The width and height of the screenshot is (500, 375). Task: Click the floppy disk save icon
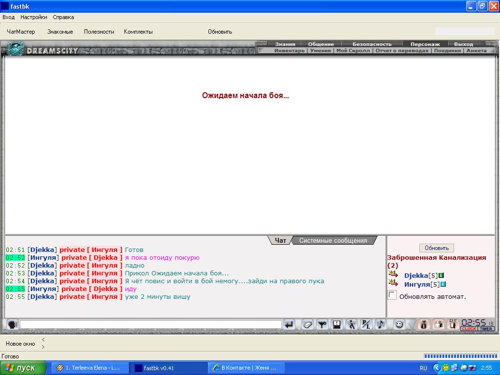(x=337, y=325)
